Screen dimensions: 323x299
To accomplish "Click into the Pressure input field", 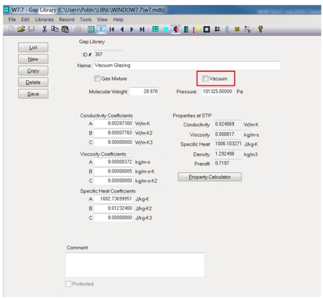I will [x=216, y=91].
